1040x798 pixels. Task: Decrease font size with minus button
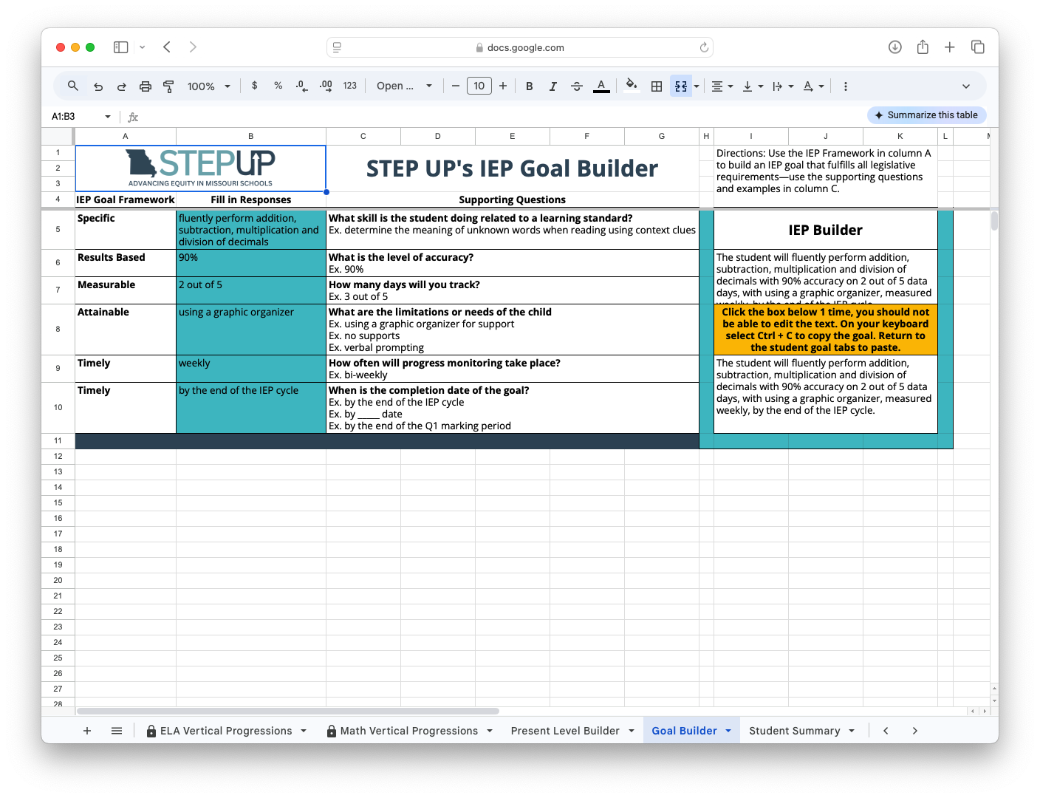coord(456,86)
